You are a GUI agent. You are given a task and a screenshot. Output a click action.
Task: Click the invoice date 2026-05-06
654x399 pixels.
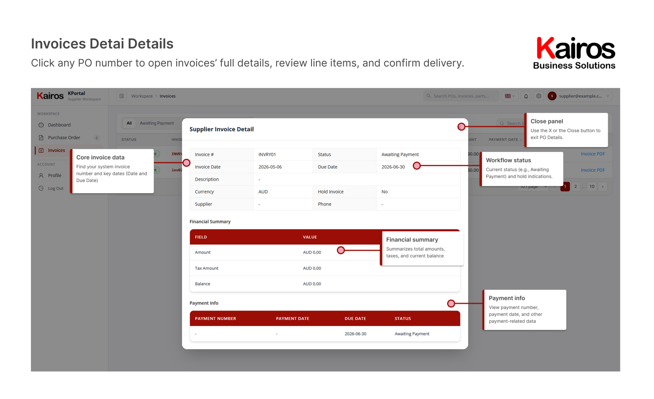point(270,167)
